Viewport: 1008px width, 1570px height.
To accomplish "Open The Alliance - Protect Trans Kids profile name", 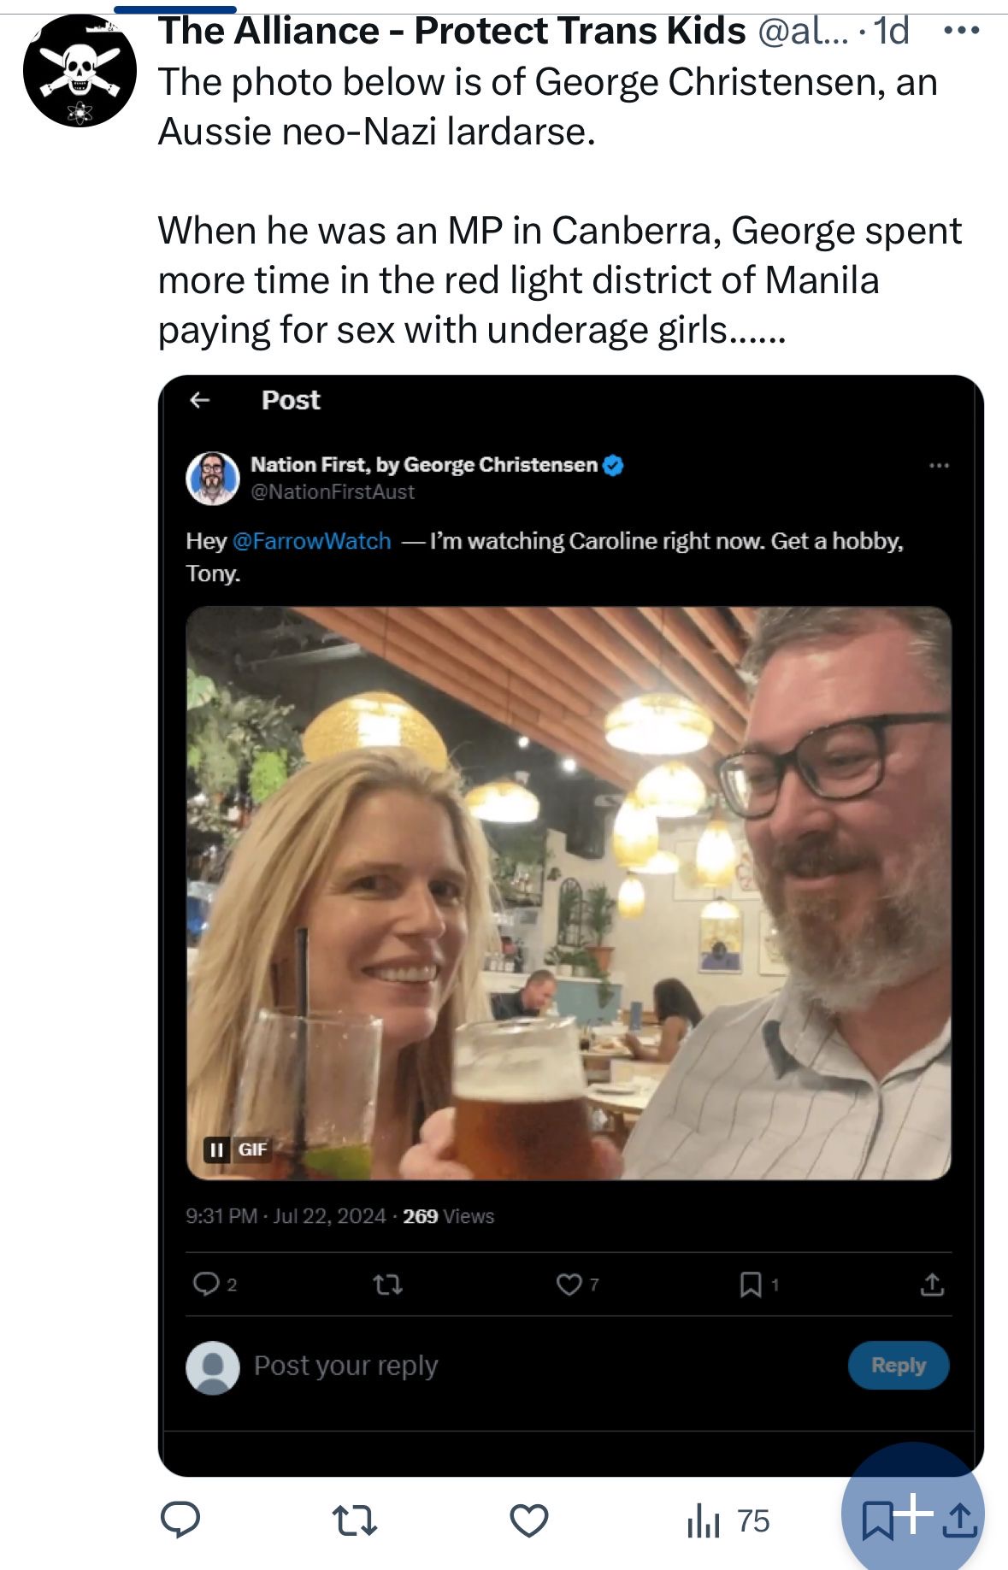I will pos(451,31).
